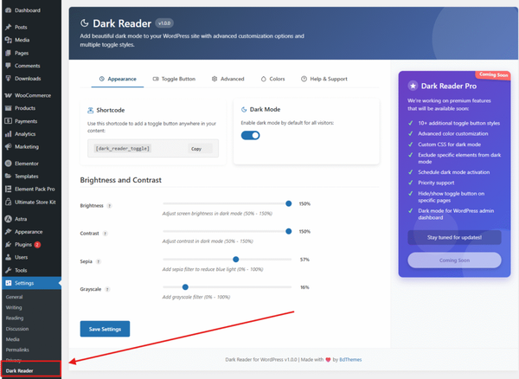Click the Comments bubble icon

point(9,66)
